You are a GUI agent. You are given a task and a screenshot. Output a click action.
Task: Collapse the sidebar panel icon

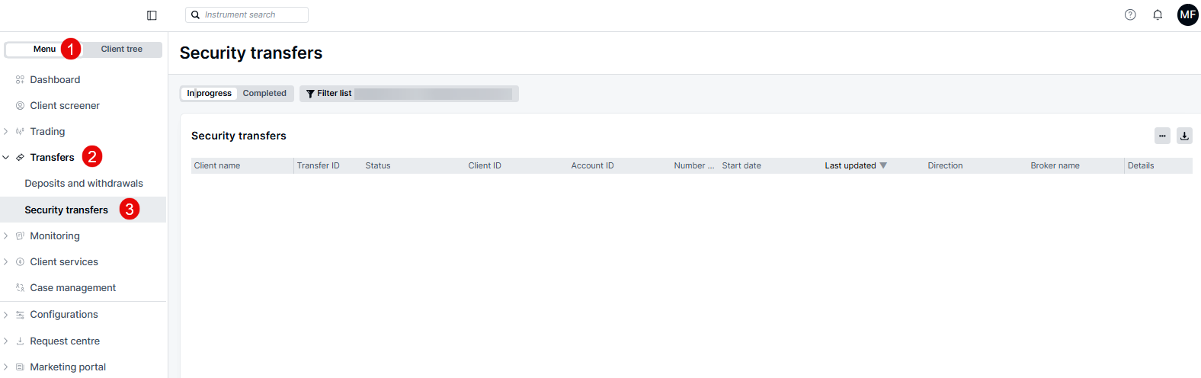pyautogui.click(x=152, y=15)
